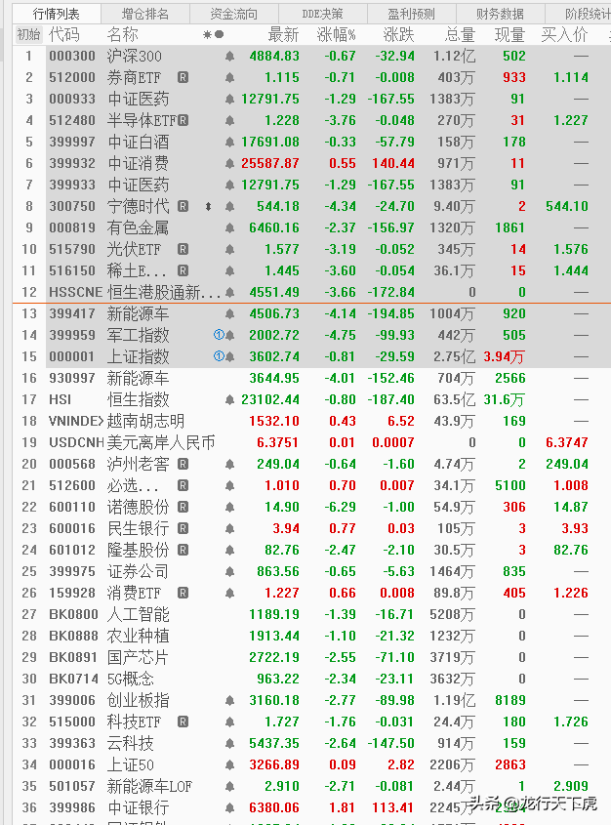
Task: Click the bell alert icon for 沪深300
Action: tap(229, 56)
